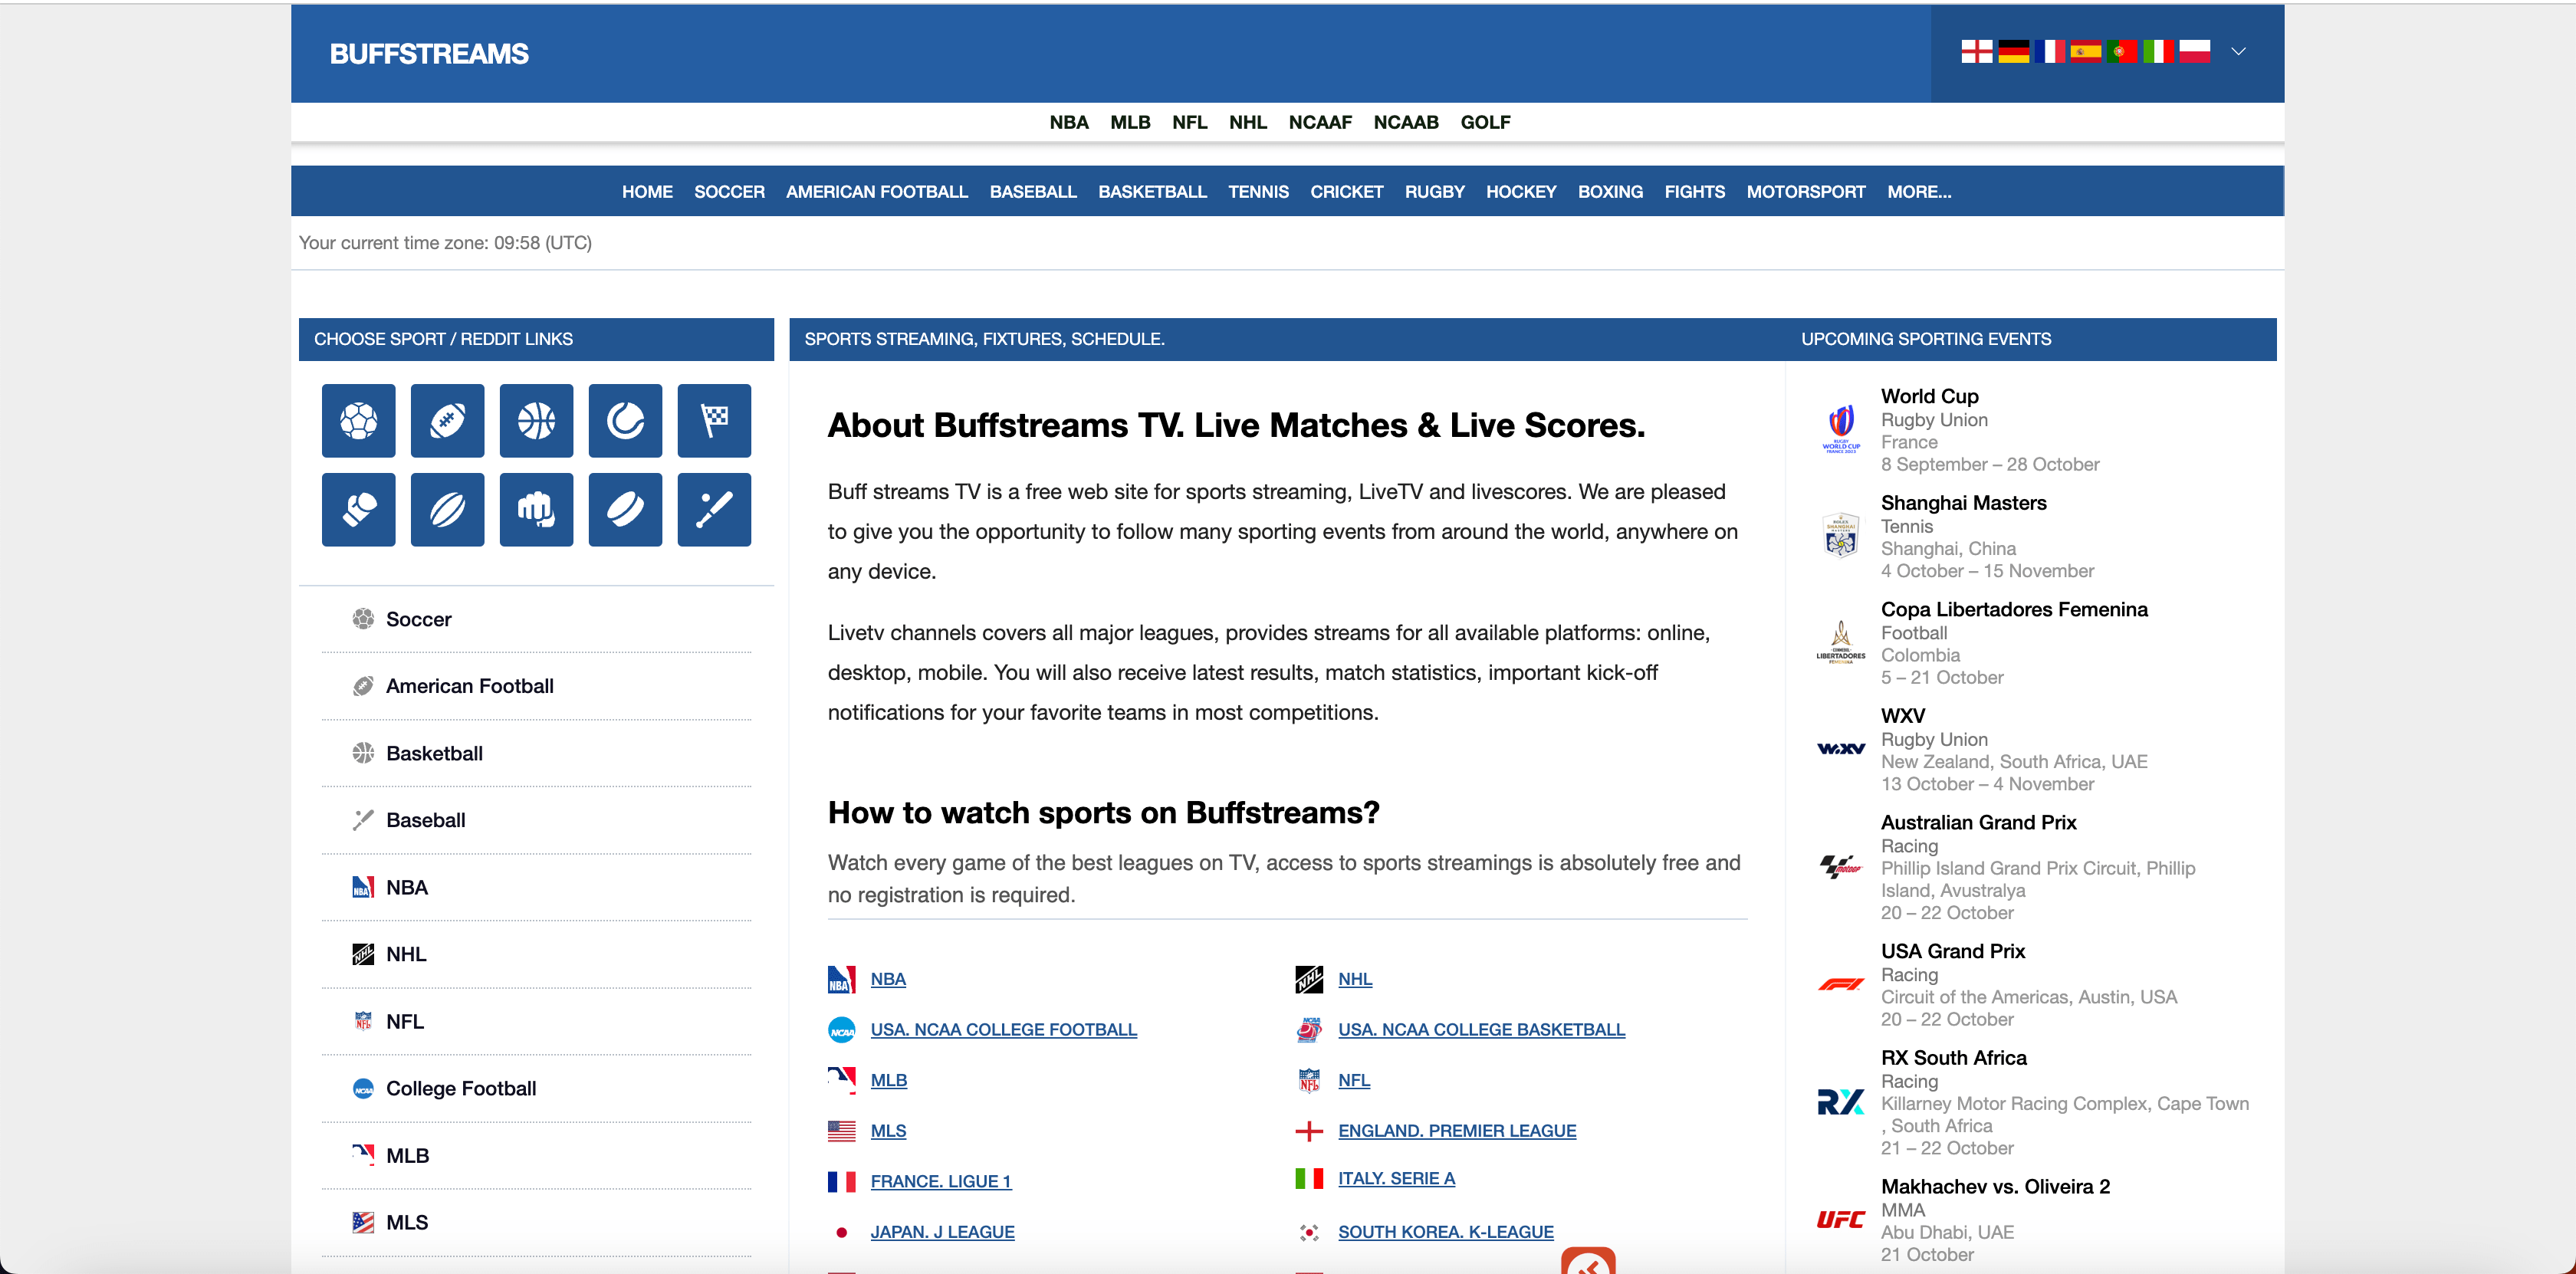Select the basketball sport tile icon
The height and width of the screenshot is (1274, 2576).
(536, 420)
